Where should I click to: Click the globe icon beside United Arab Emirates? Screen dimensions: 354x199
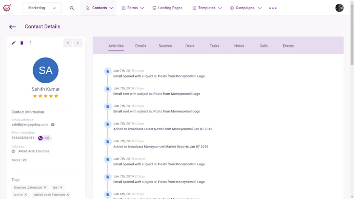click(x=13, y=151)
